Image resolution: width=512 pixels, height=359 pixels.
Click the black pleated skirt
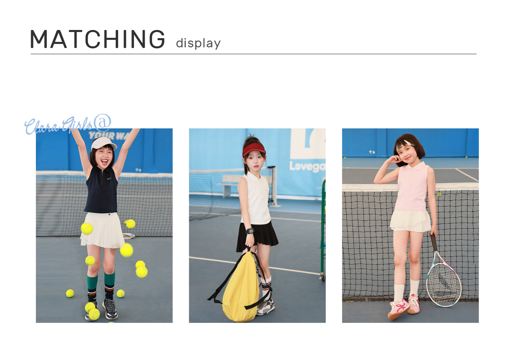tap(257, 234)
